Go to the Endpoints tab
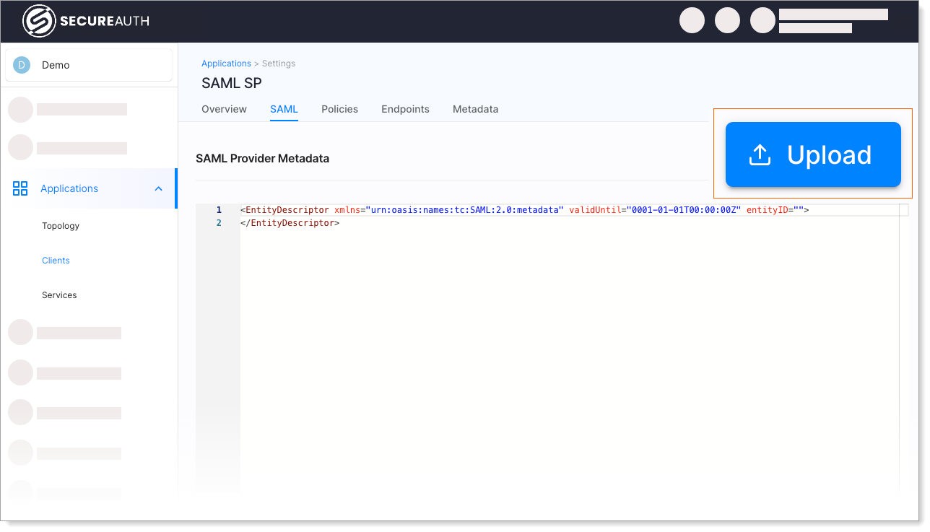 pos(405,109)
